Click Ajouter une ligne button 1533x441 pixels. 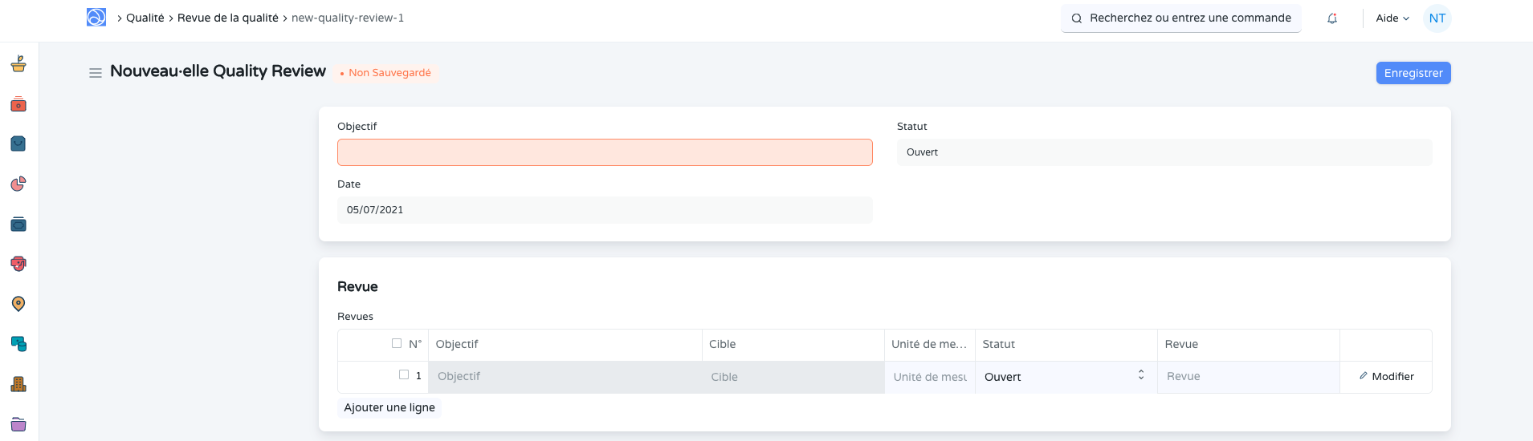(x=389, y=407)
